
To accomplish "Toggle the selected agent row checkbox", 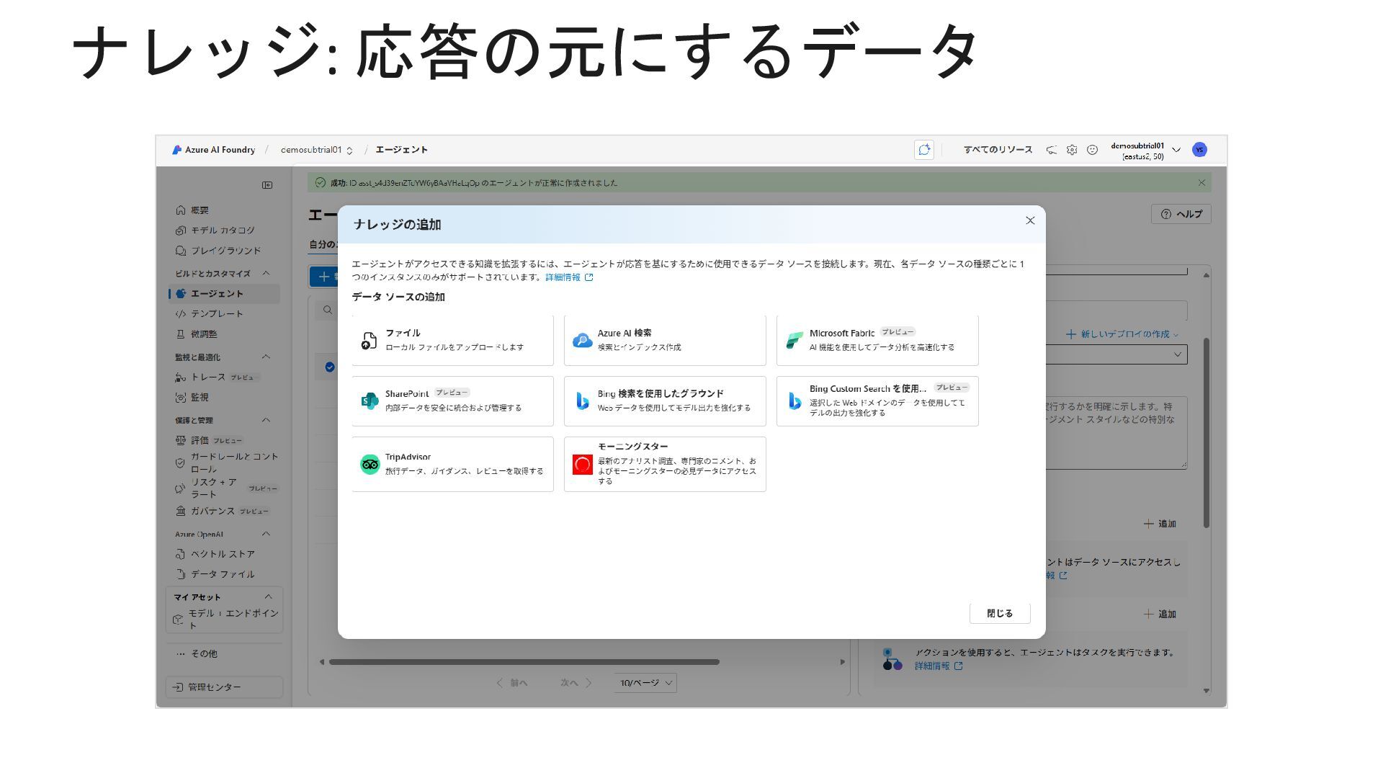I will click(330, 367).
